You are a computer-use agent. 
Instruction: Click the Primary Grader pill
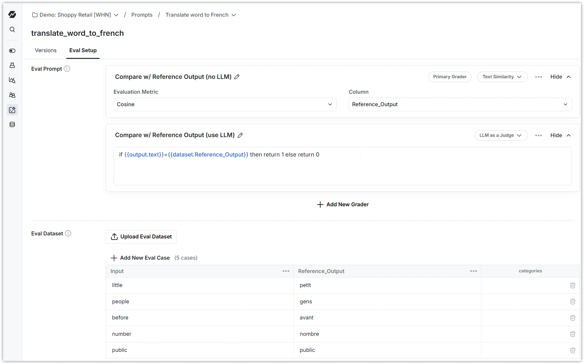[x=450, y=77]
